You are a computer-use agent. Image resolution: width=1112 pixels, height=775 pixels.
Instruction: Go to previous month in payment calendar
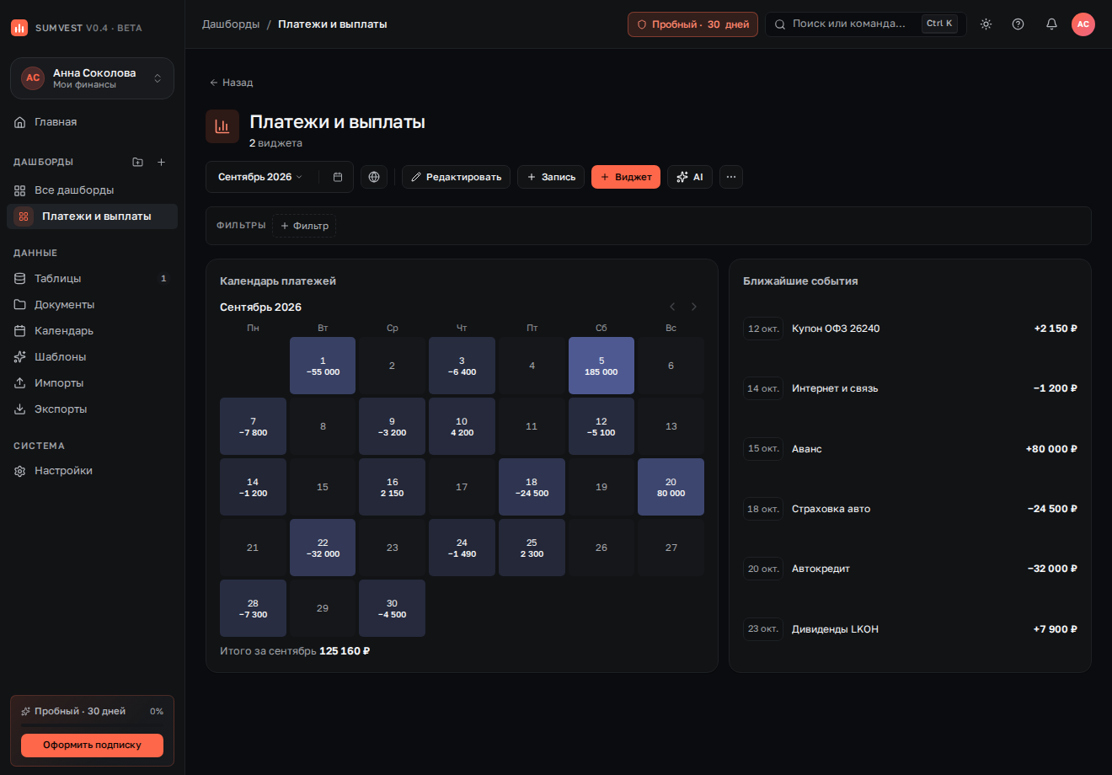(672, 307)
